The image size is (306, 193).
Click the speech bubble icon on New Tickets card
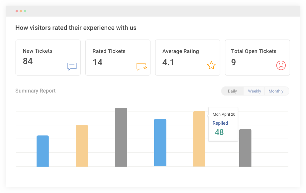point(72,66)
